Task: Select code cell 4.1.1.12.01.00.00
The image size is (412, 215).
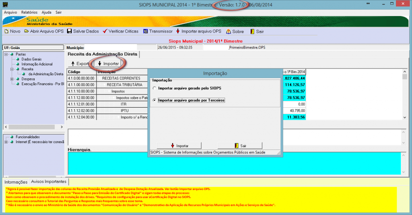Action: pyautogui.click(x=82, y=104)
